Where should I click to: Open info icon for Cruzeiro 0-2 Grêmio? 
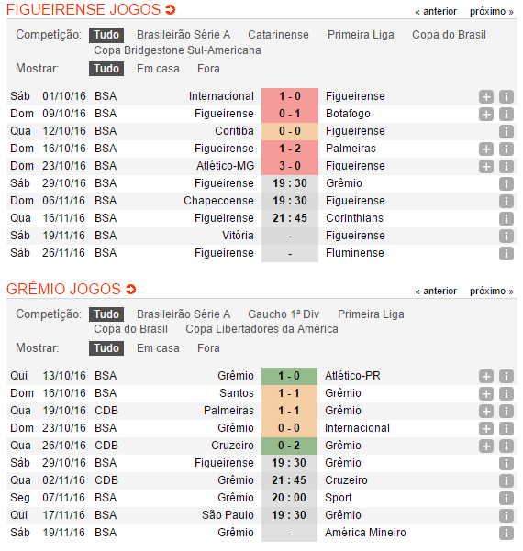(506, 446)
